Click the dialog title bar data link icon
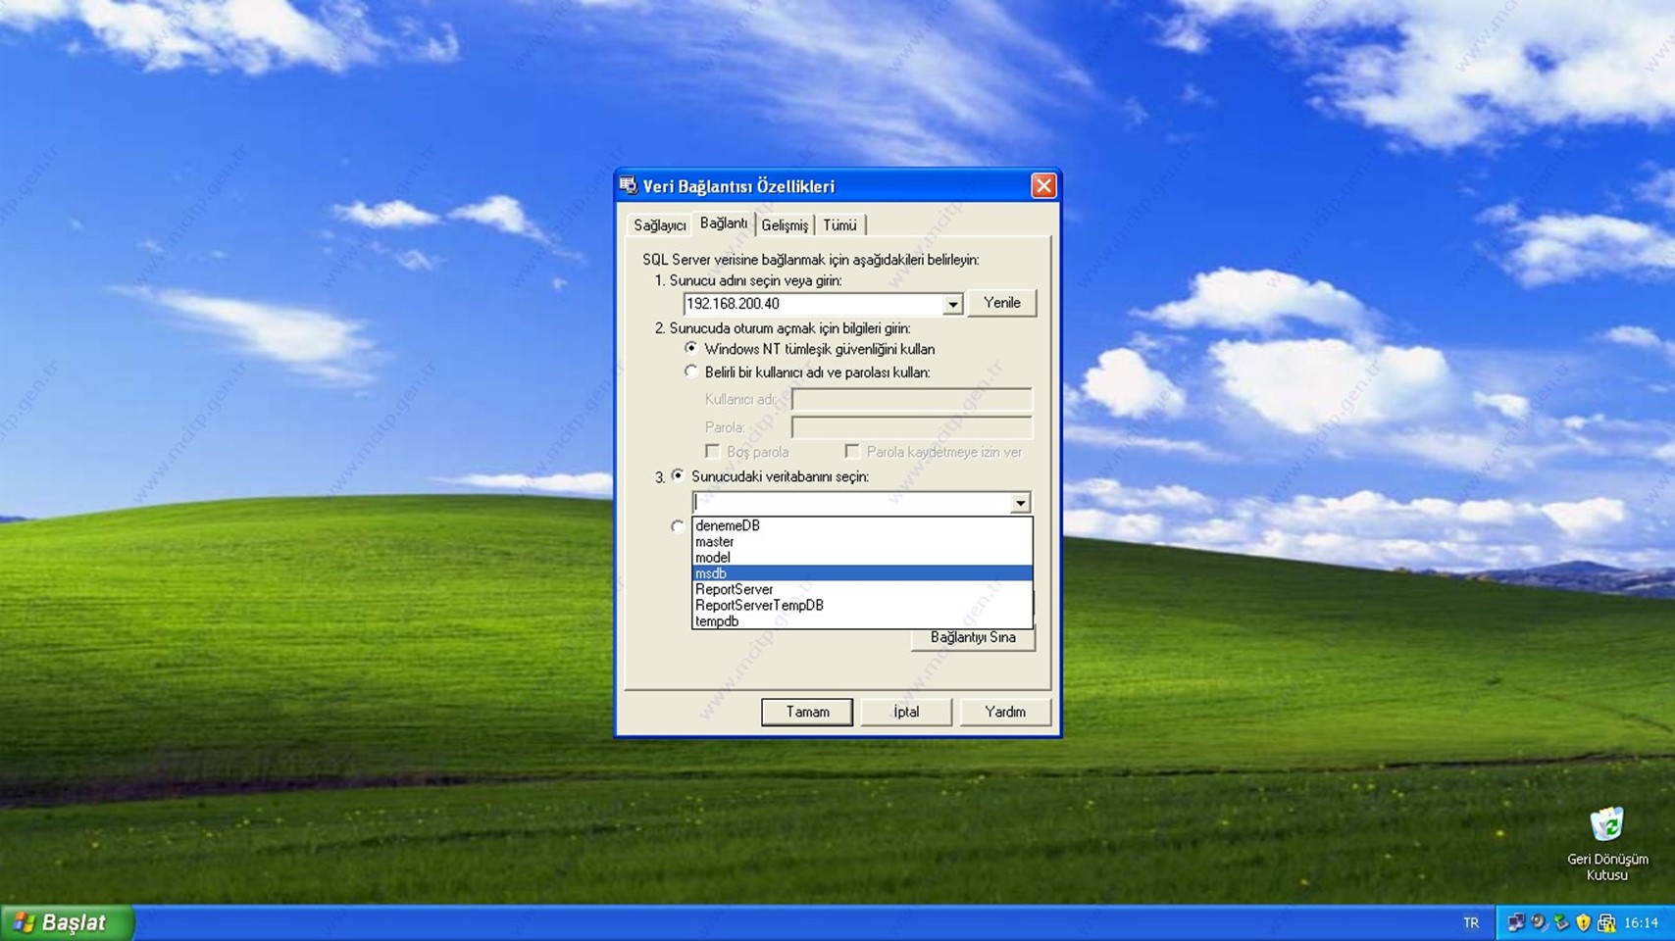The width and height of the screenshot is (1675, 941). coord(629,185)
